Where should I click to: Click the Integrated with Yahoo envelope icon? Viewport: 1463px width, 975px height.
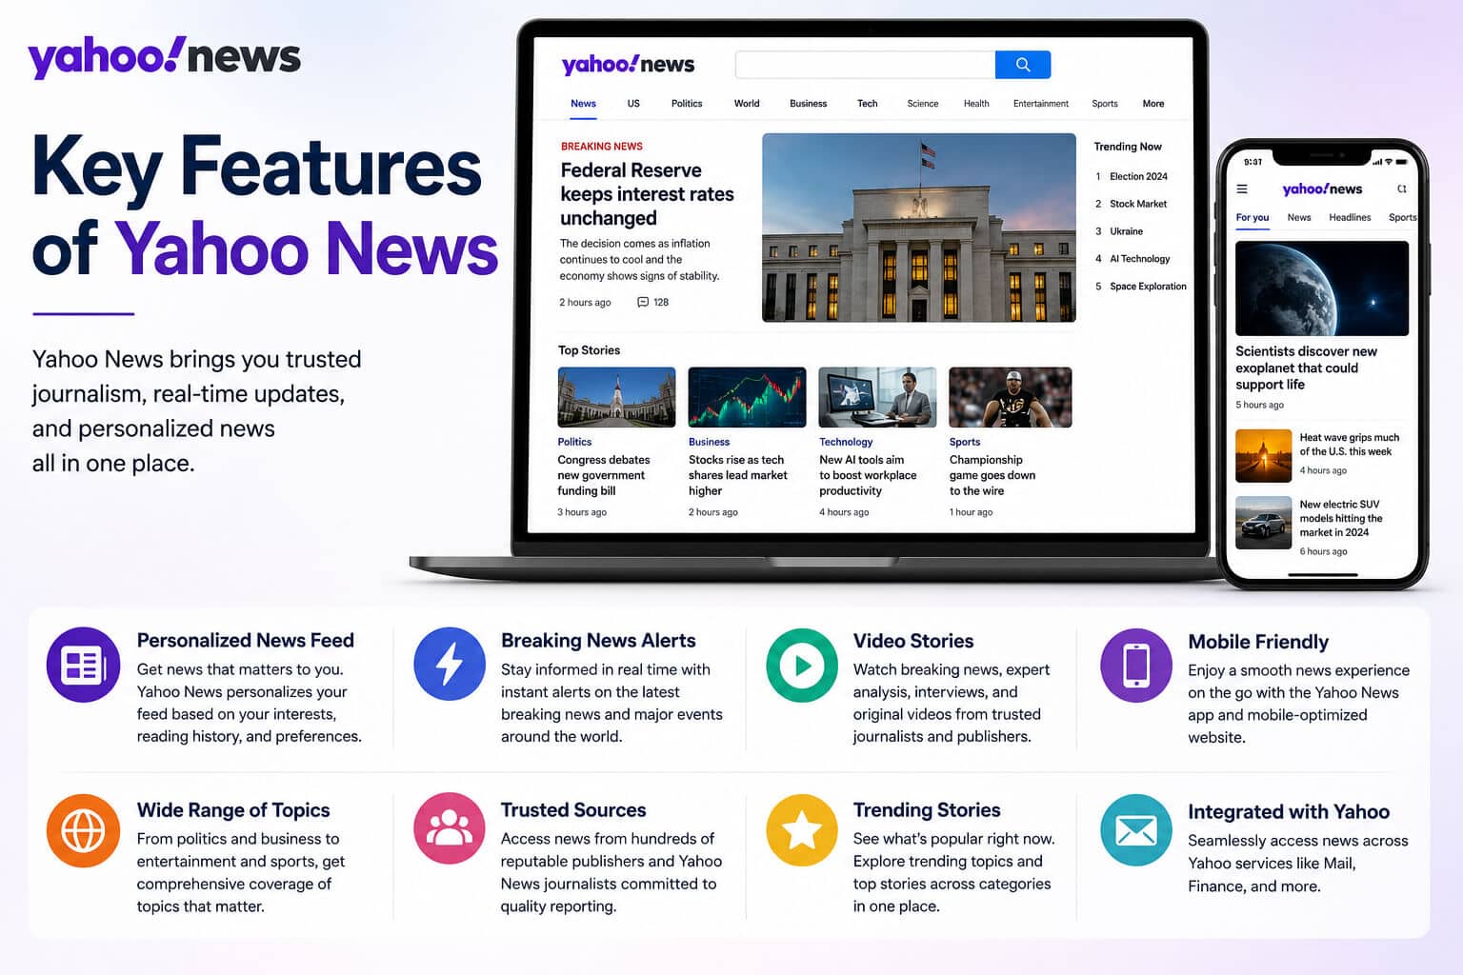(x=1136, y=830)
